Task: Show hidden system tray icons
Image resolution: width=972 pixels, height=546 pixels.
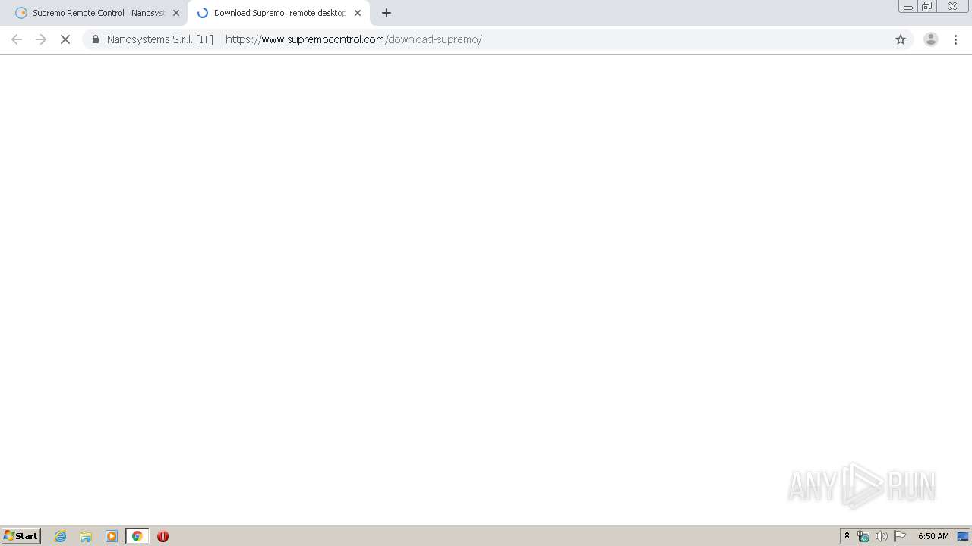Action: coord(847,536)
